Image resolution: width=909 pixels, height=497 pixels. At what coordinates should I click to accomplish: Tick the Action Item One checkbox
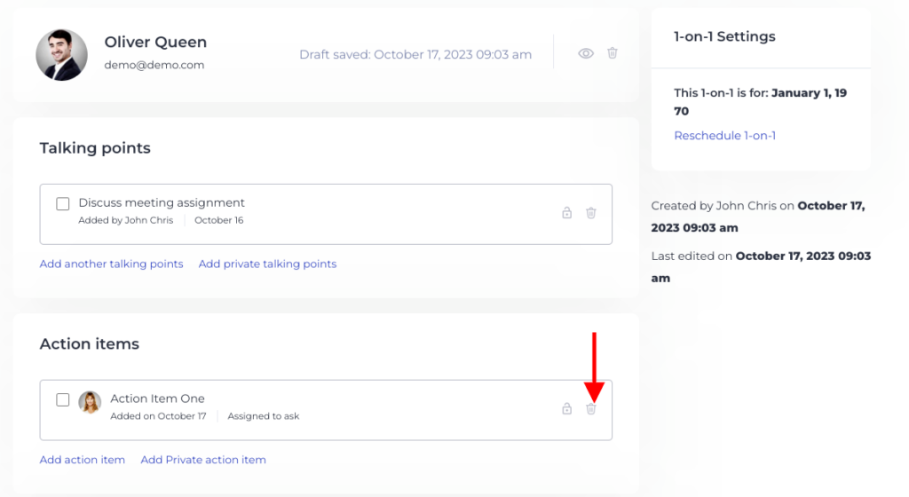coord(63,399)
